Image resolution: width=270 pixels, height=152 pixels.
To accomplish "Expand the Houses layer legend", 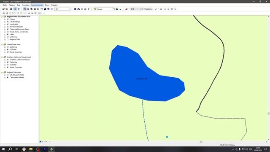I will (x=5, y=19).
